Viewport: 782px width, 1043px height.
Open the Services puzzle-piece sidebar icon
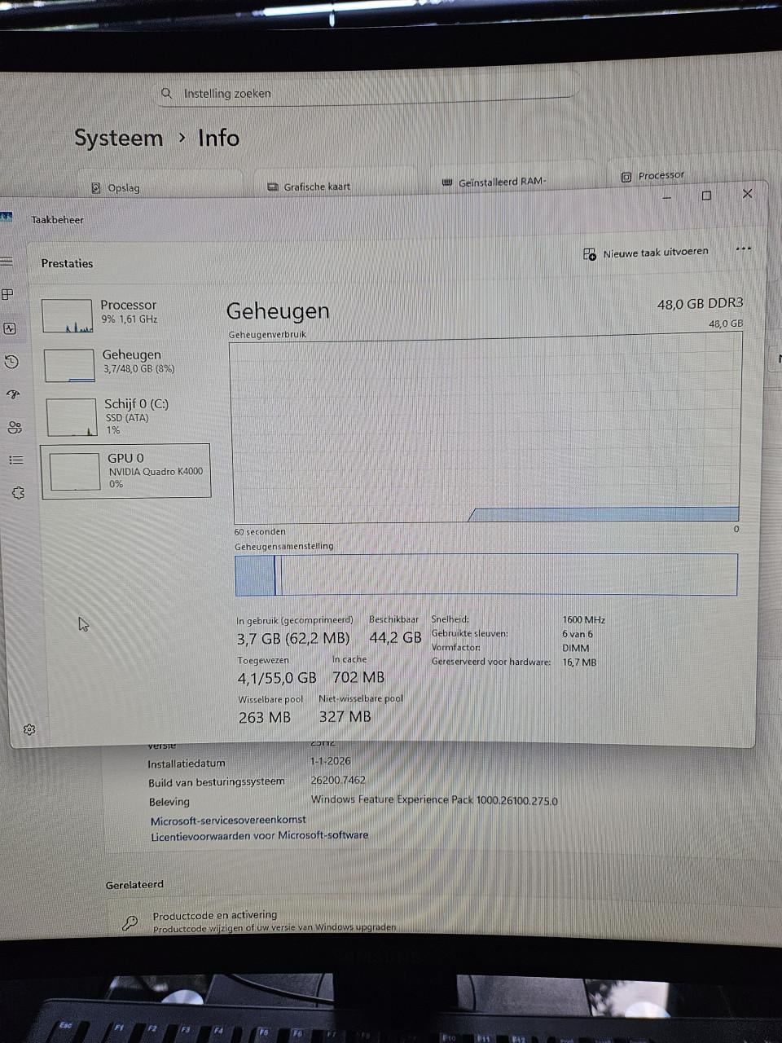tap(18, 493)
